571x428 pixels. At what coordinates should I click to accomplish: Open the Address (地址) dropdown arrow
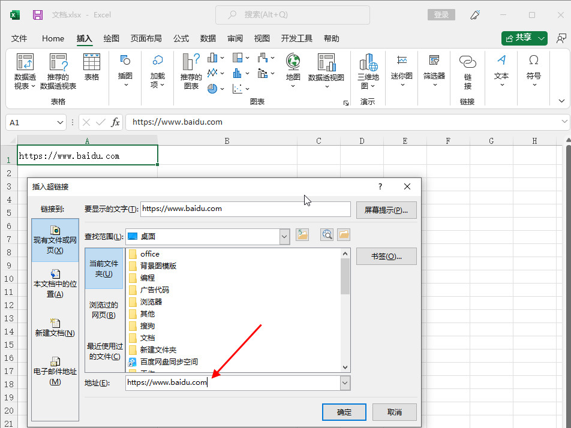(345, 383)
